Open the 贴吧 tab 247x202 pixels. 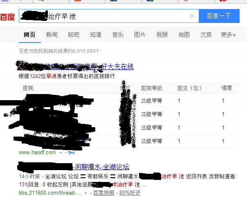pos(74,35)
